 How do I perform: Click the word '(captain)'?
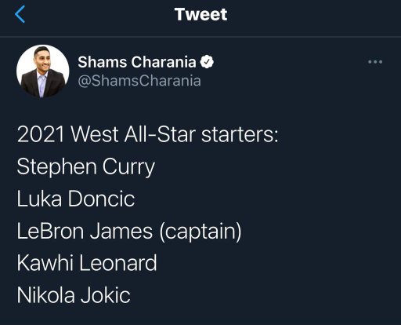tap(200, 232)
